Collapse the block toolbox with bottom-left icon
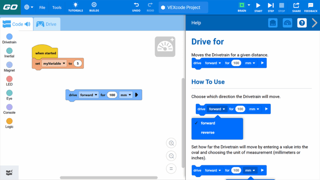Image resolution: width=320 pixels, height=180 pixels. click(x=9, y=172)
